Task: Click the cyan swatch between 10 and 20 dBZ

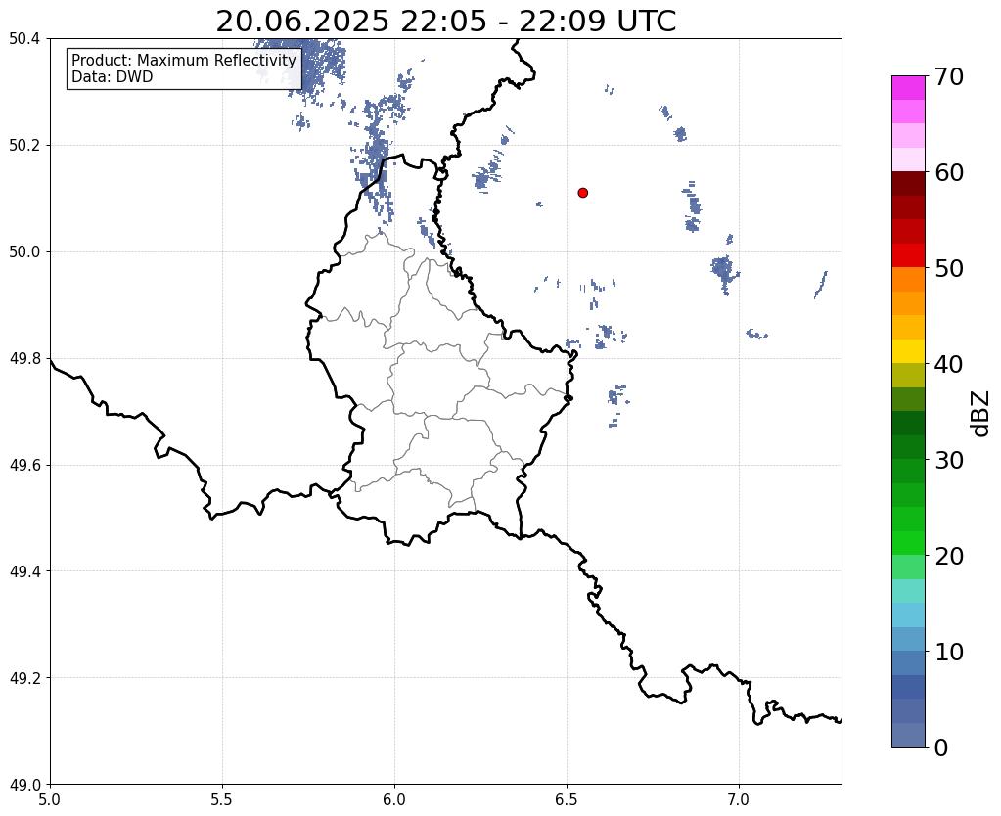Action: (908, 614)
